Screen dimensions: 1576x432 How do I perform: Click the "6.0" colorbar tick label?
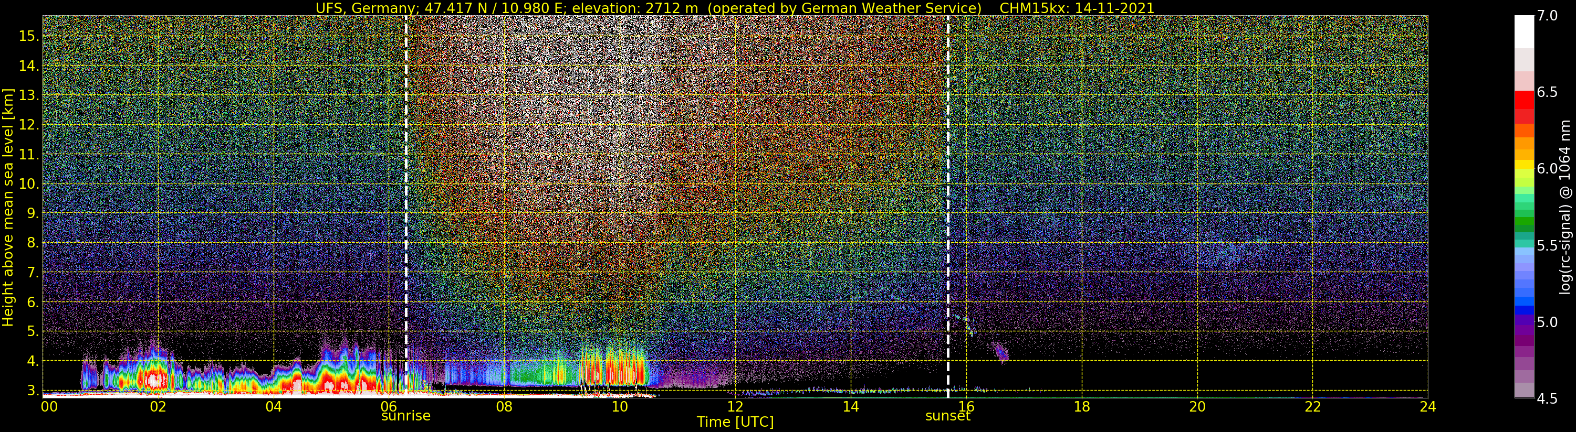pyautogui.click(x=1548, y=169)
